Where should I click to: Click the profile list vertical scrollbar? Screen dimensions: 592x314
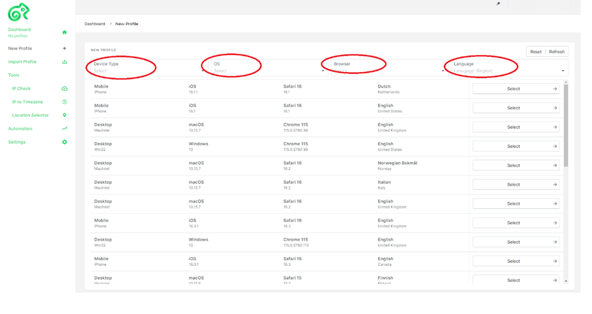(566, 126)
